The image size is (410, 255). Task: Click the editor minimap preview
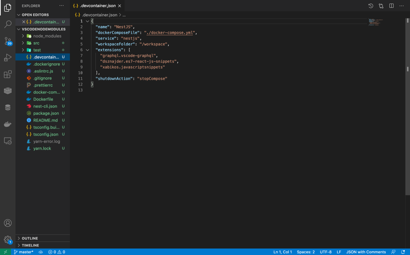pyautogui.click(x=376, y=22)
